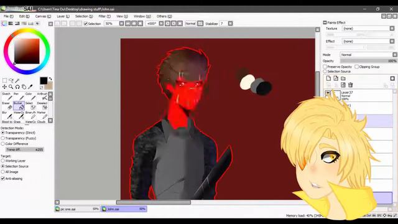
Task: Create a new layer folder
Action: point(343,78)
